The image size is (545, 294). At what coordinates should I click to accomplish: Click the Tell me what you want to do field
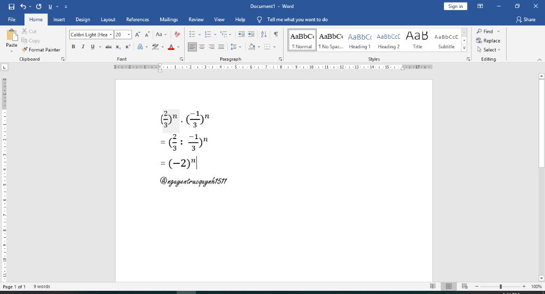(297, 20)
